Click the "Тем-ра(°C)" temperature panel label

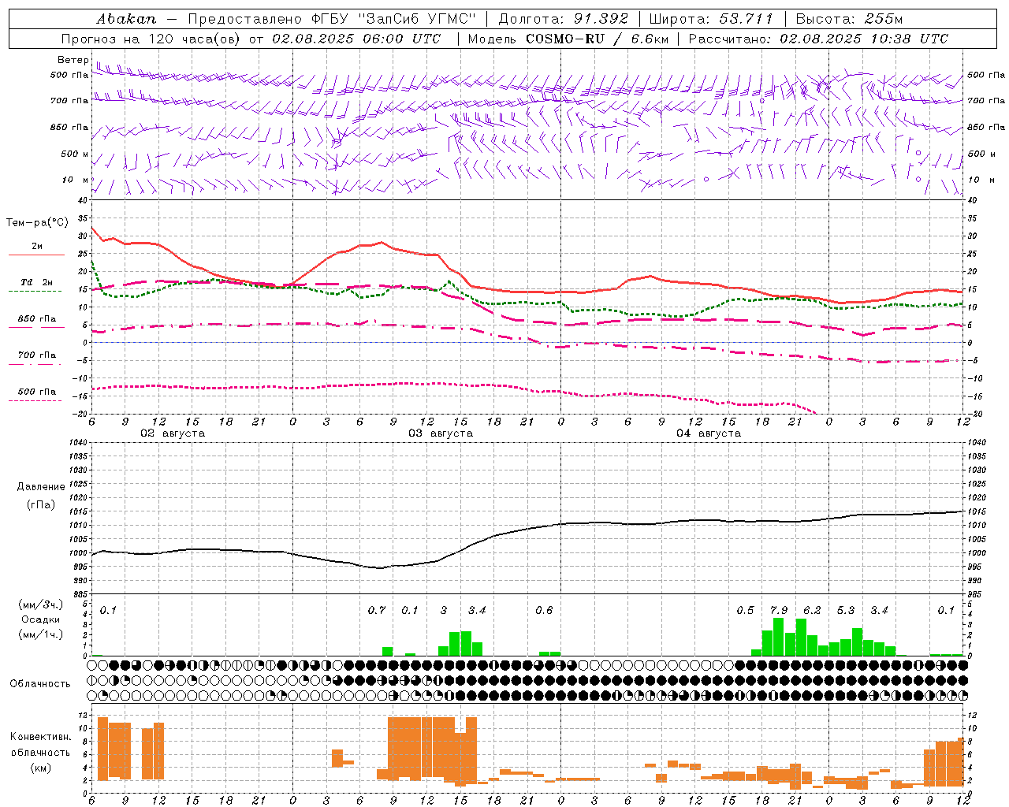pyautogui.click(x=37, y=223)
